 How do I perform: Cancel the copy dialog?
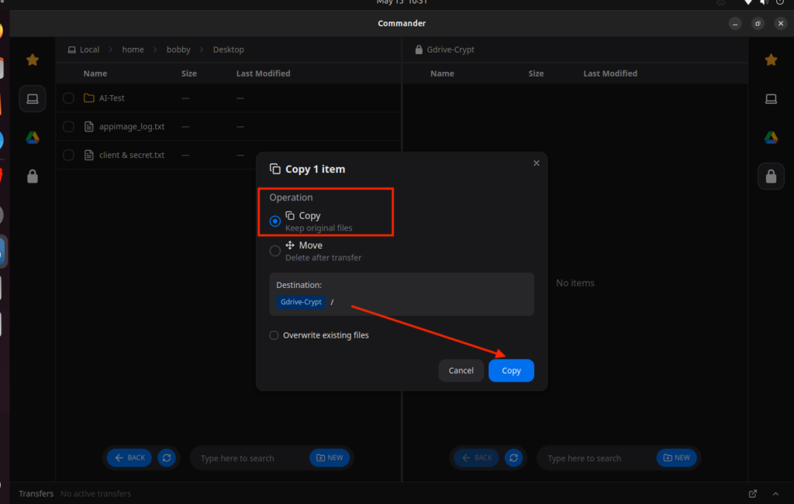click(461, 371)
